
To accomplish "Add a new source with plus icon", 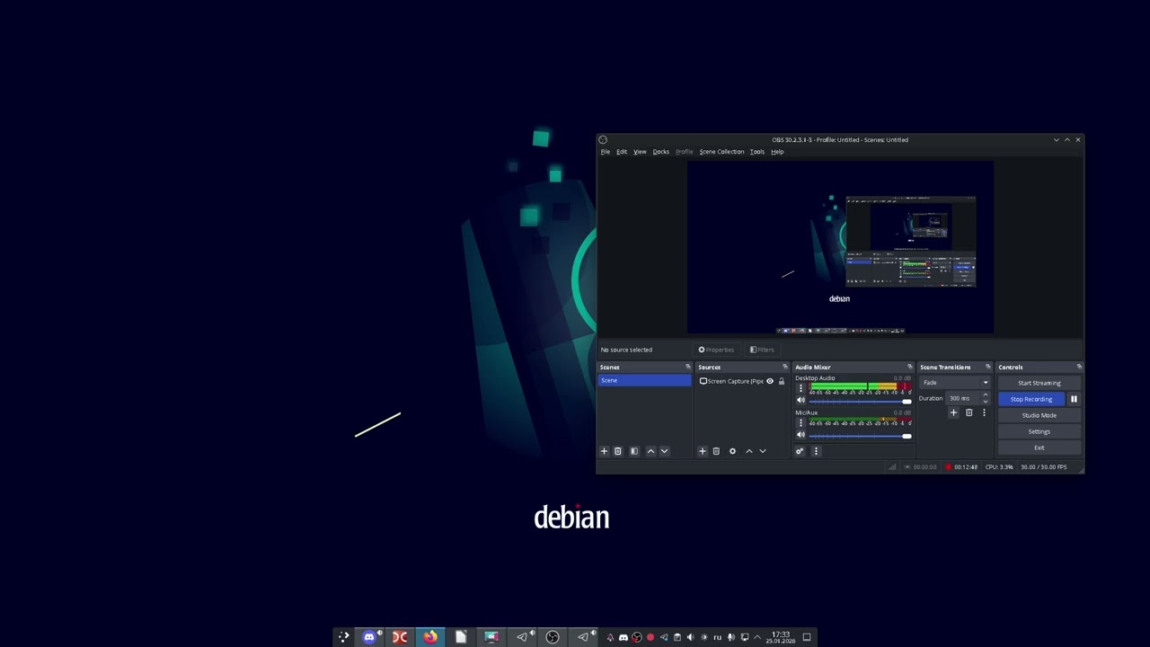I will pyautogui.click(x=703, y=451).
